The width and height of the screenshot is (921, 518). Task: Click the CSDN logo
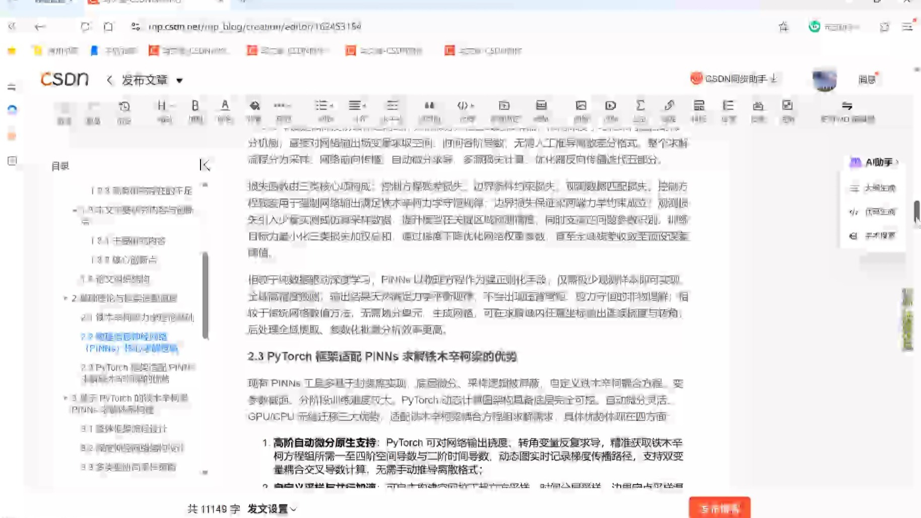64,79
